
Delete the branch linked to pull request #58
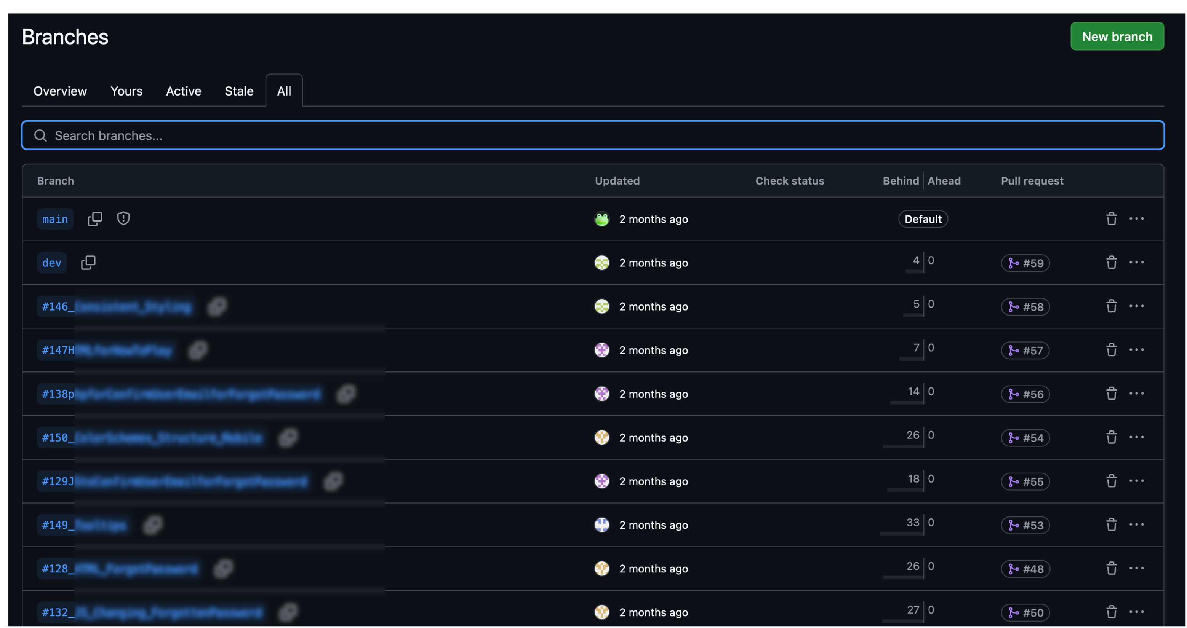(x=1112, y=306)
